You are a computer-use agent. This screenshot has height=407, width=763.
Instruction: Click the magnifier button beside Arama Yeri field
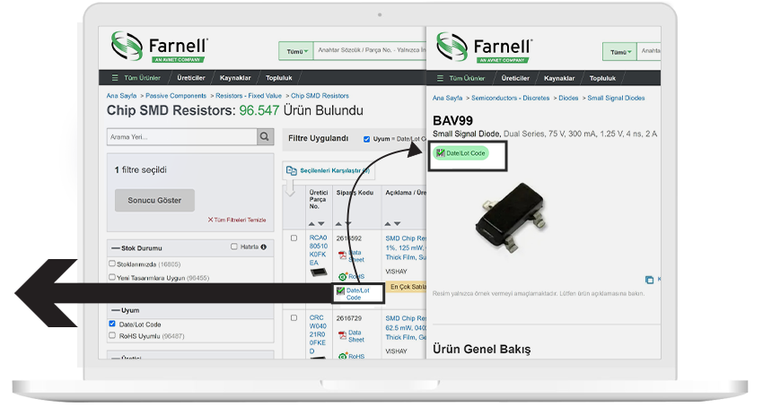click(x=264, y=136)
